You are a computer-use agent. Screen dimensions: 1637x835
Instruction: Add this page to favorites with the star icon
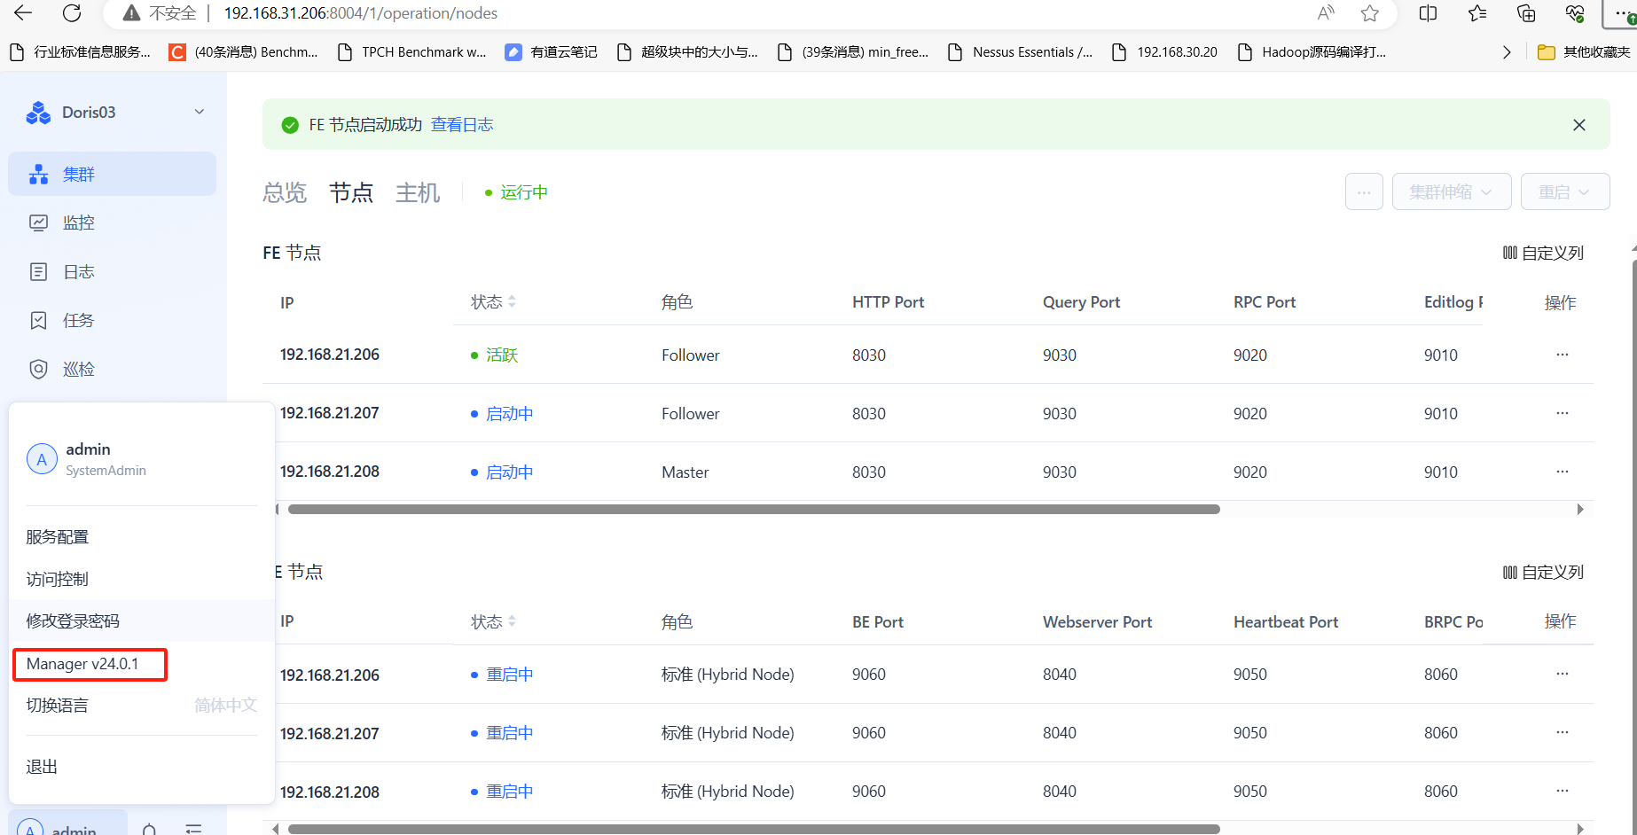1370,13
